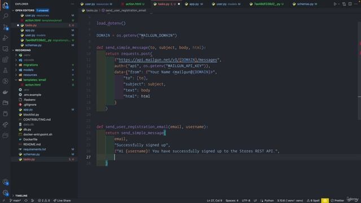This screenshot has width=361, height=203.
Task: Expand the models folder
Action: [28, 70]
